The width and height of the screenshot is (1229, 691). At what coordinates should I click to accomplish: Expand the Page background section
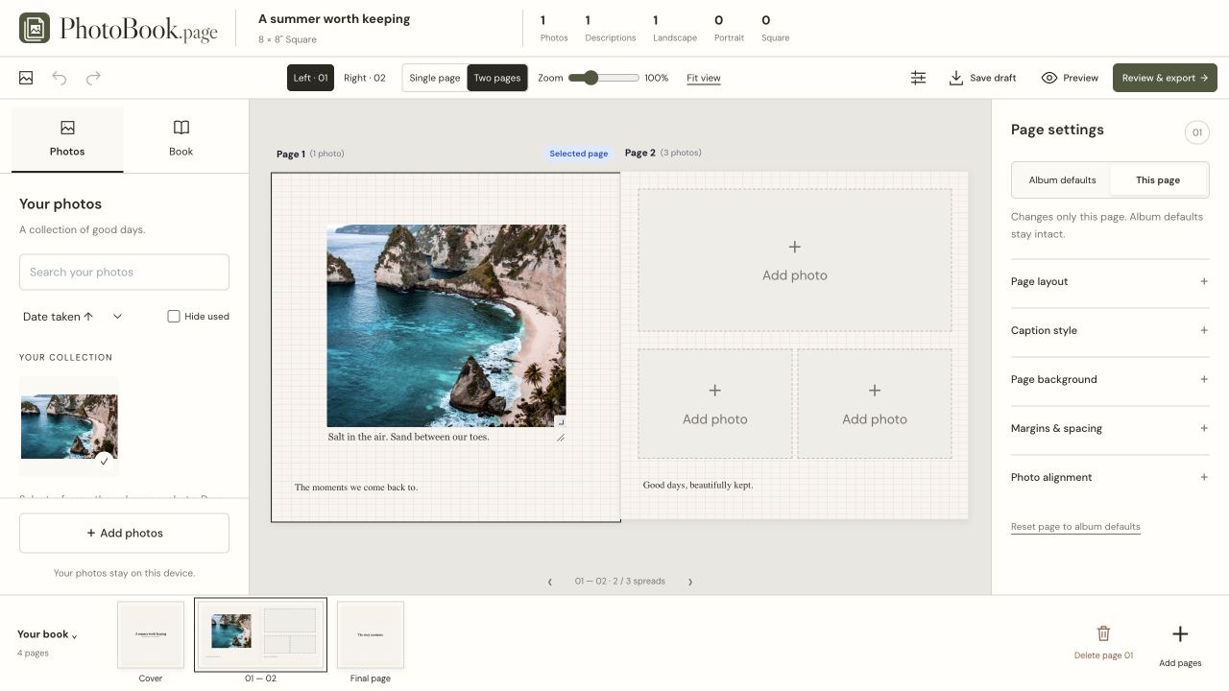(1110, 379)
